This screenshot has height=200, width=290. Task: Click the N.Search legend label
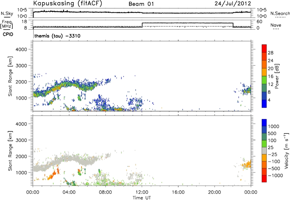pos(280,13)
